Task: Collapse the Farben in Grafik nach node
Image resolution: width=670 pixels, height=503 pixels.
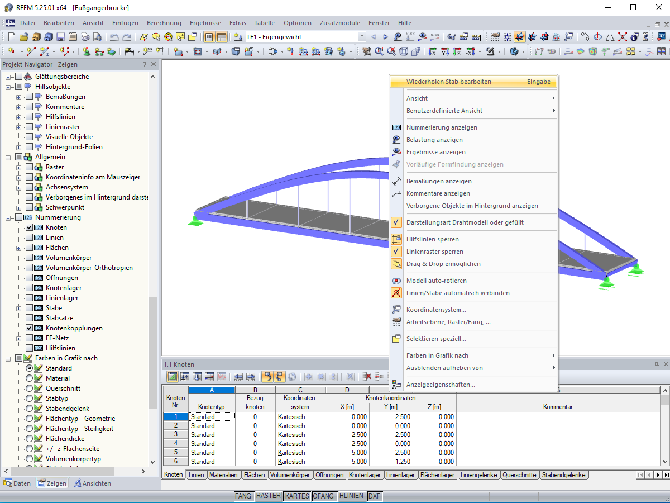Action: pos(8,358)
